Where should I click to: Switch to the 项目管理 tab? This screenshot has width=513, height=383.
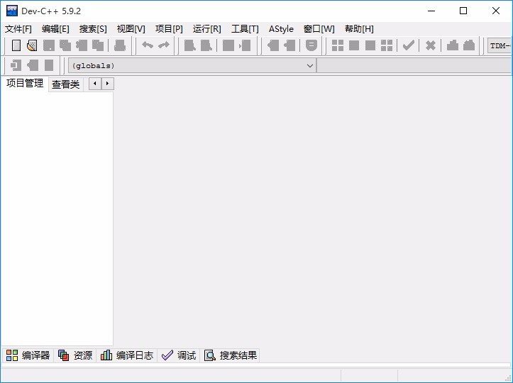click(25, 84)
